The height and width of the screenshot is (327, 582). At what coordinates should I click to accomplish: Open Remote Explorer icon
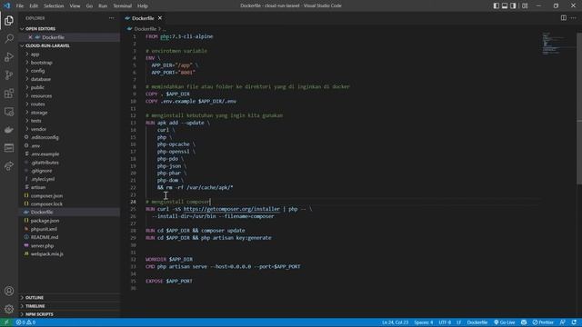(9, 111)
